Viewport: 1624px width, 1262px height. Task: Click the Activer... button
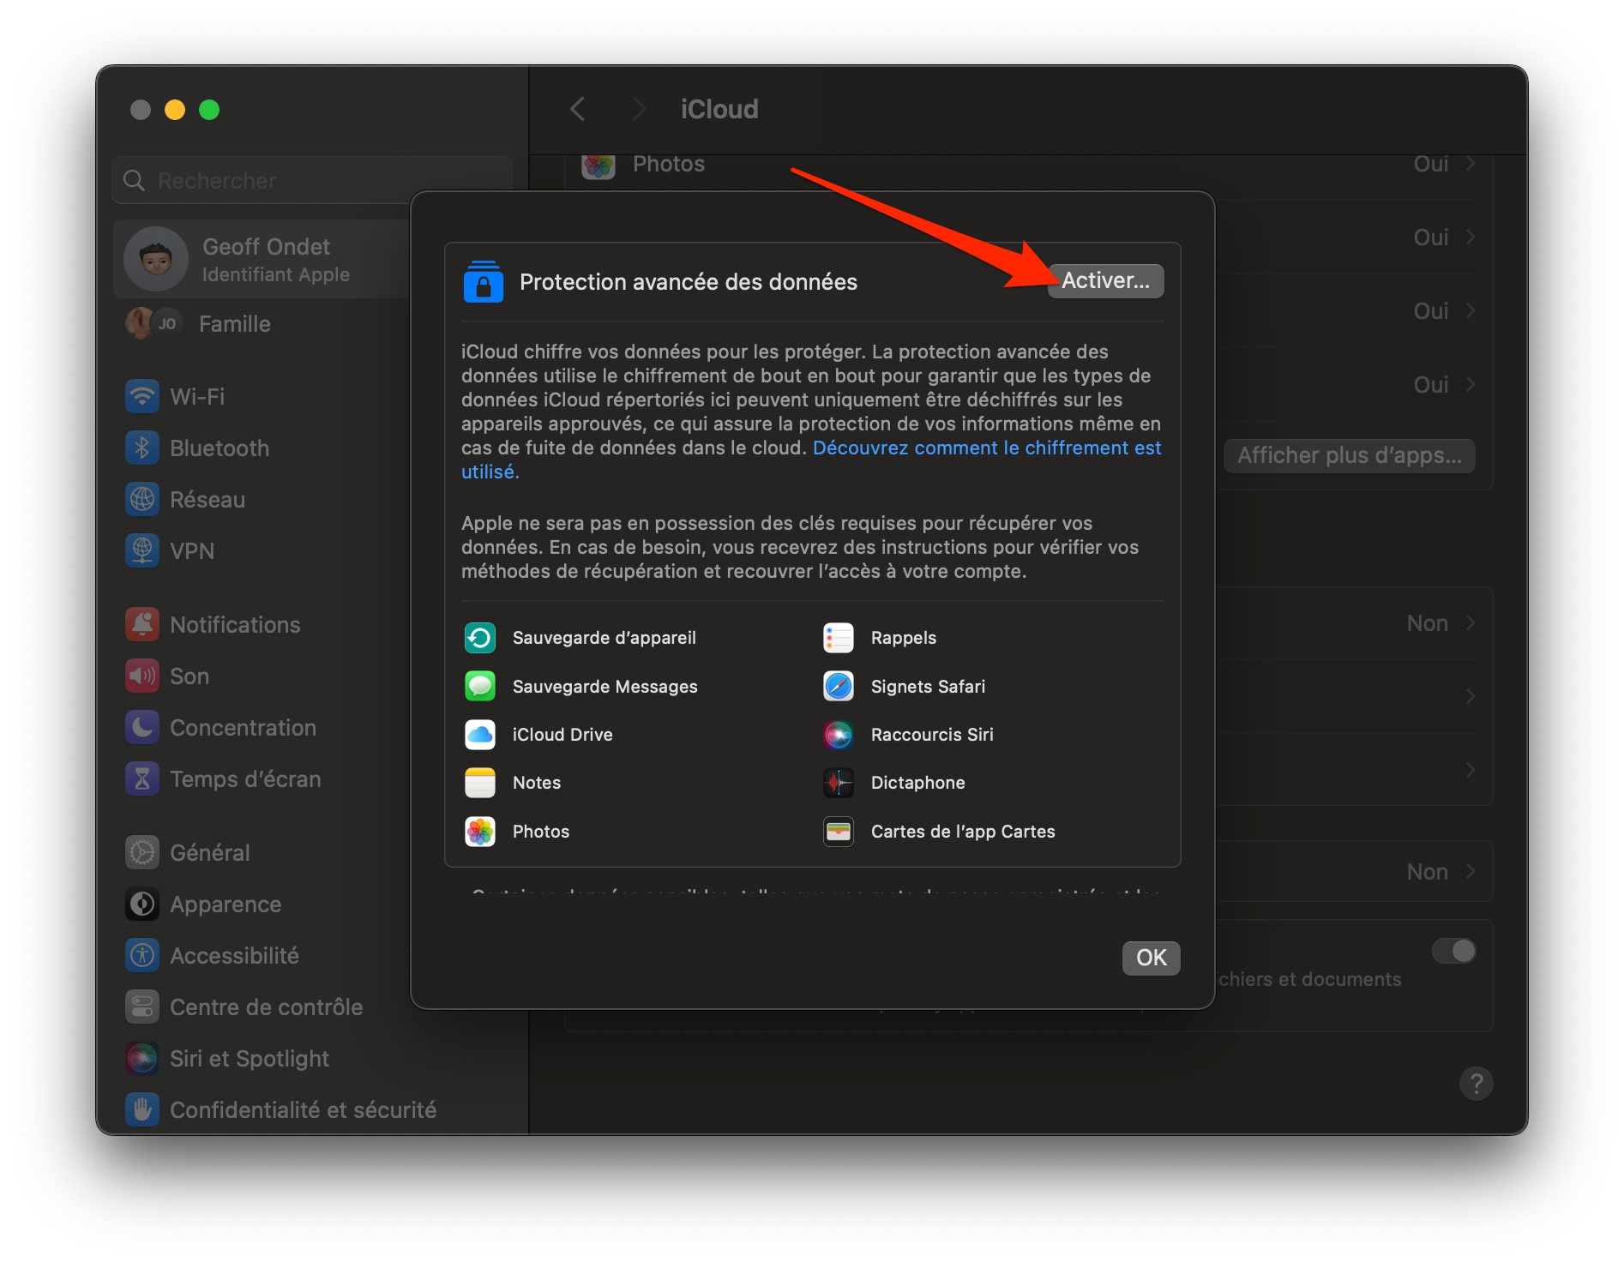[1105, 281]
